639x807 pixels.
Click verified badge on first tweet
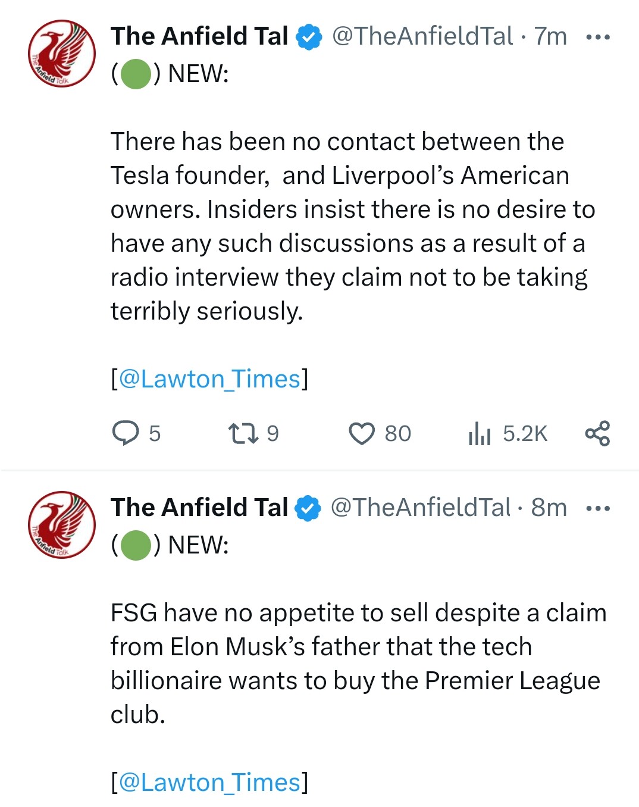[309, 37]
